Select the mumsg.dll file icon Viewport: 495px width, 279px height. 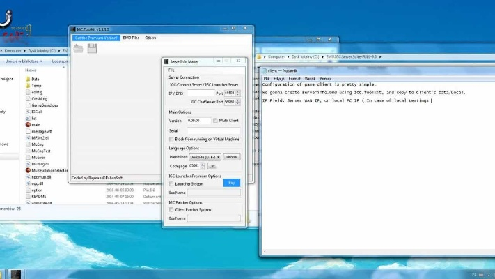click(x=28, y=164)
